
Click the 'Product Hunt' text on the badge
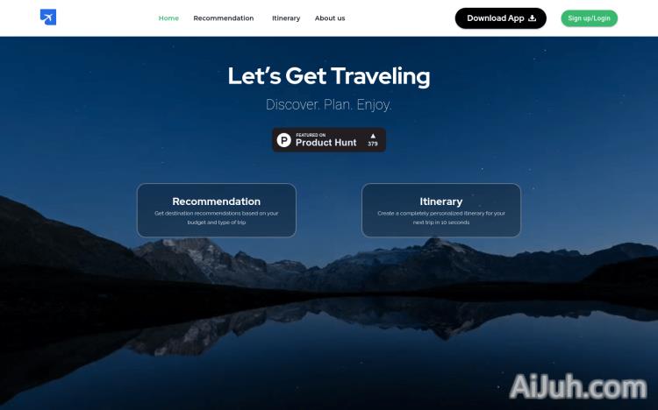pyautogui.click(x=326, y=143)
